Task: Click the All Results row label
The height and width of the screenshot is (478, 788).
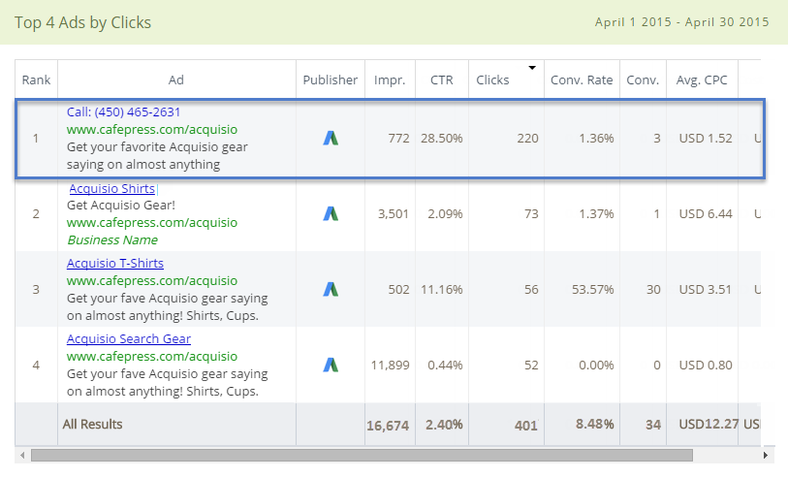Action: point(92,425)
